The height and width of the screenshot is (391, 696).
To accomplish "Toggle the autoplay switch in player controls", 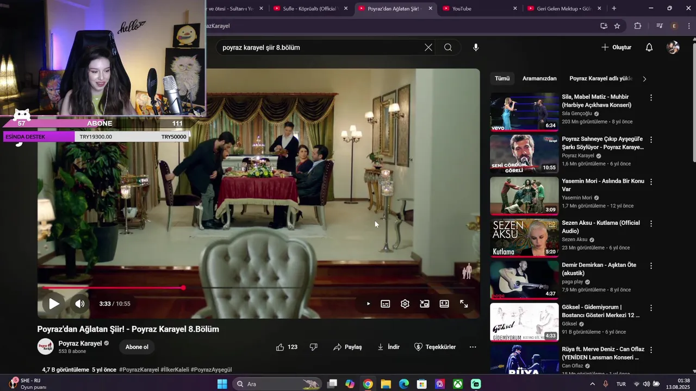I will tap(368, 304).
